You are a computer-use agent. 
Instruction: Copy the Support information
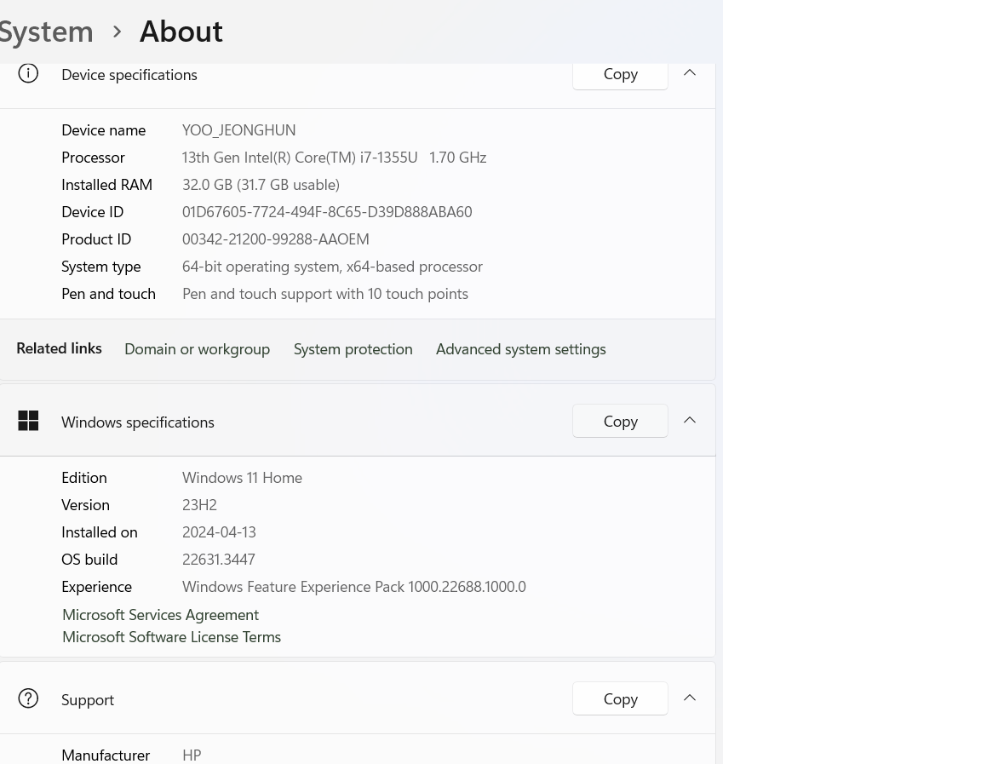point(620,699)
